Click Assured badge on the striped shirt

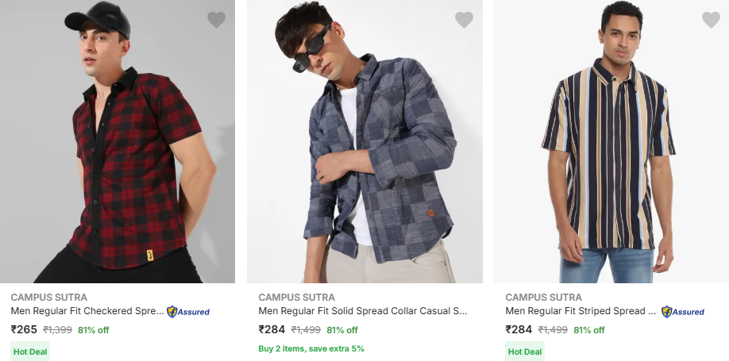pos(683,312)
